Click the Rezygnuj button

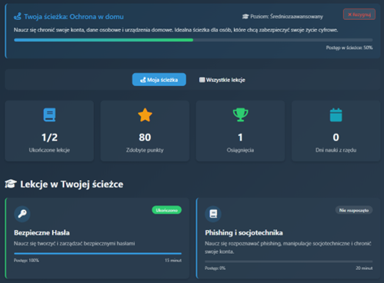(359, 15)
